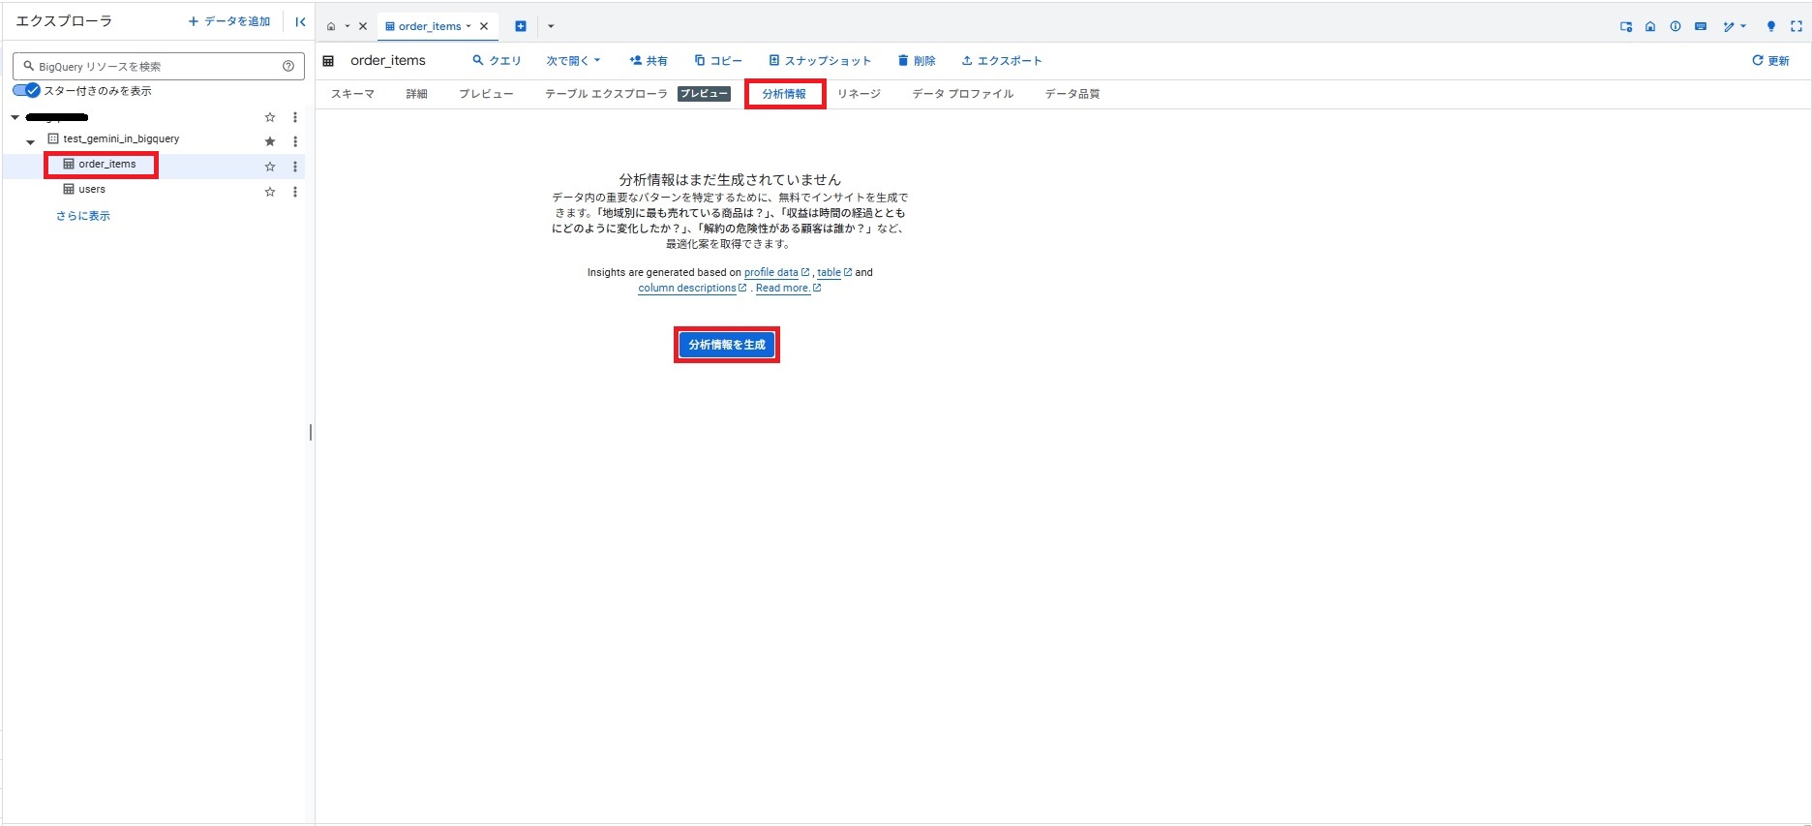
Task: Switch to the スキーマ tab
Action: point(352,94)
